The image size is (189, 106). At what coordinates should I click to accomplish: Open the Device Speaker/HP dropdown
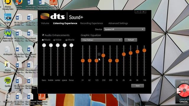[x=124, y=29]
